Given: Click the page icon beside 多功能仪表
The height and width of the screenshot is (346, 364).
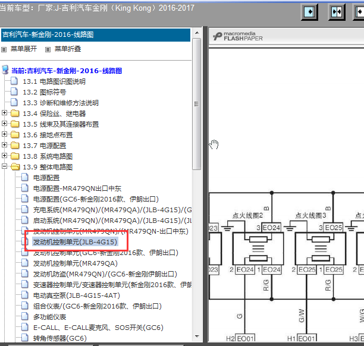Looking at the screenshot, I should (25, 316).
